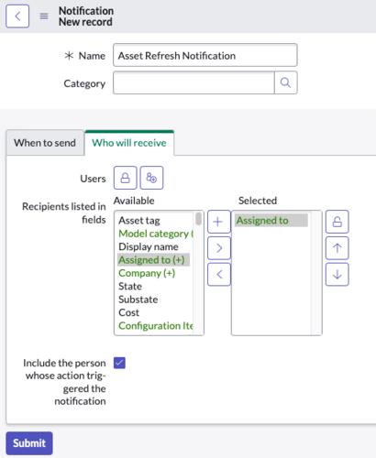Move selected field right with arrow
Viewport: 376px width, 458px height.
[x=219, y=248]
